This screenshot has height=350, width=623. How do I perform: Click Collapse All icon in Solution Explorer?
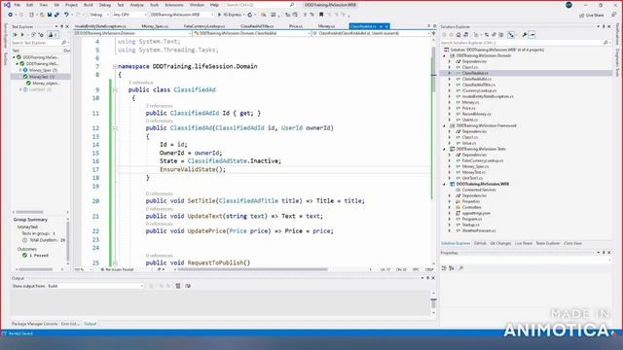[494, 35]
